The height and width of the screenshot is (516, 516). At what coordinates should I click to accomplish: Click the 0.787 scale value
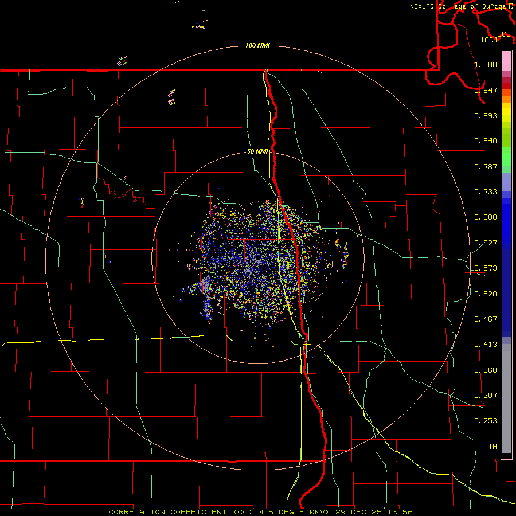click(x=486, y=166)
